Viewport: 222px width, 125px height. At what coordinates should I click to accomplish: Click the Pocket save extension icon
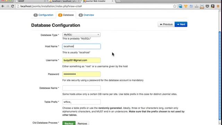click(x=207, y=6)
